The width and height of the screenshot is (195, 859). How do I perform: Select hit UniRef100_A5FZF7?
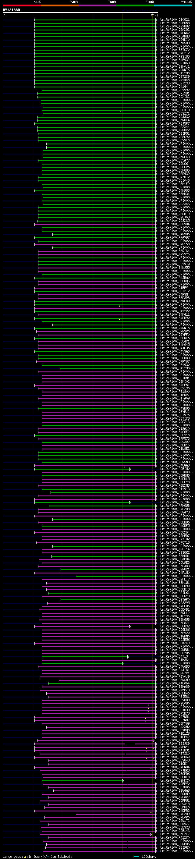175,834
